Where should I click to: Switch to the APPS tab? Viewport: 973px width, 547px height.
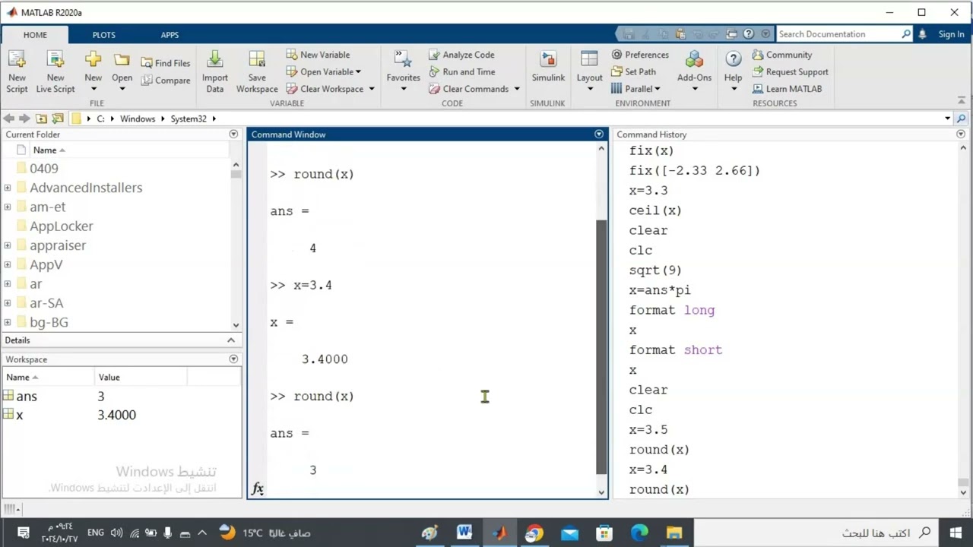click(170, 35)
